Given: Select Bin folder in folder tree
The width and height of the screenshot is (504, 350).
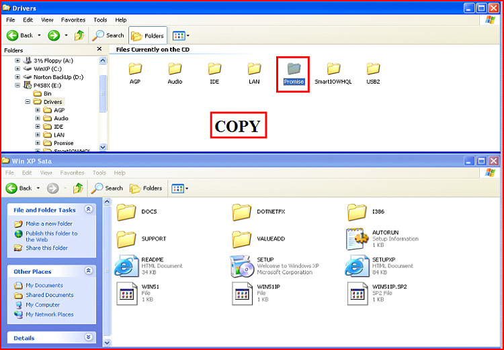Looking at the screenshot, I should pyautogui.click(x=48, y=94).
